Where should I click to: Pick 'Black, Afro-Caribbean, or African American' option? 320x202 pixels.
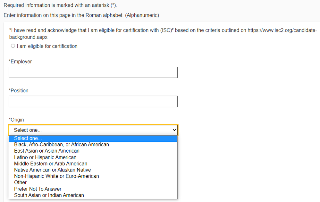click(62, 145)
